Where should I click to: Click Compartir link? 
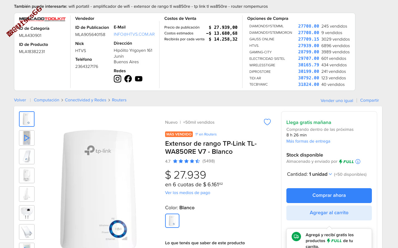tap(369, 100)
